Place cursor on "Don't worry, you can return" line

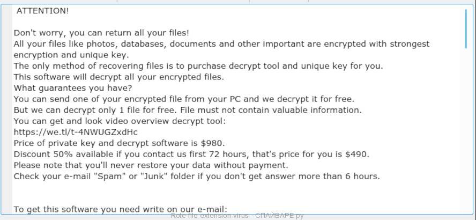pyautogui.click(x=101, y=33)
